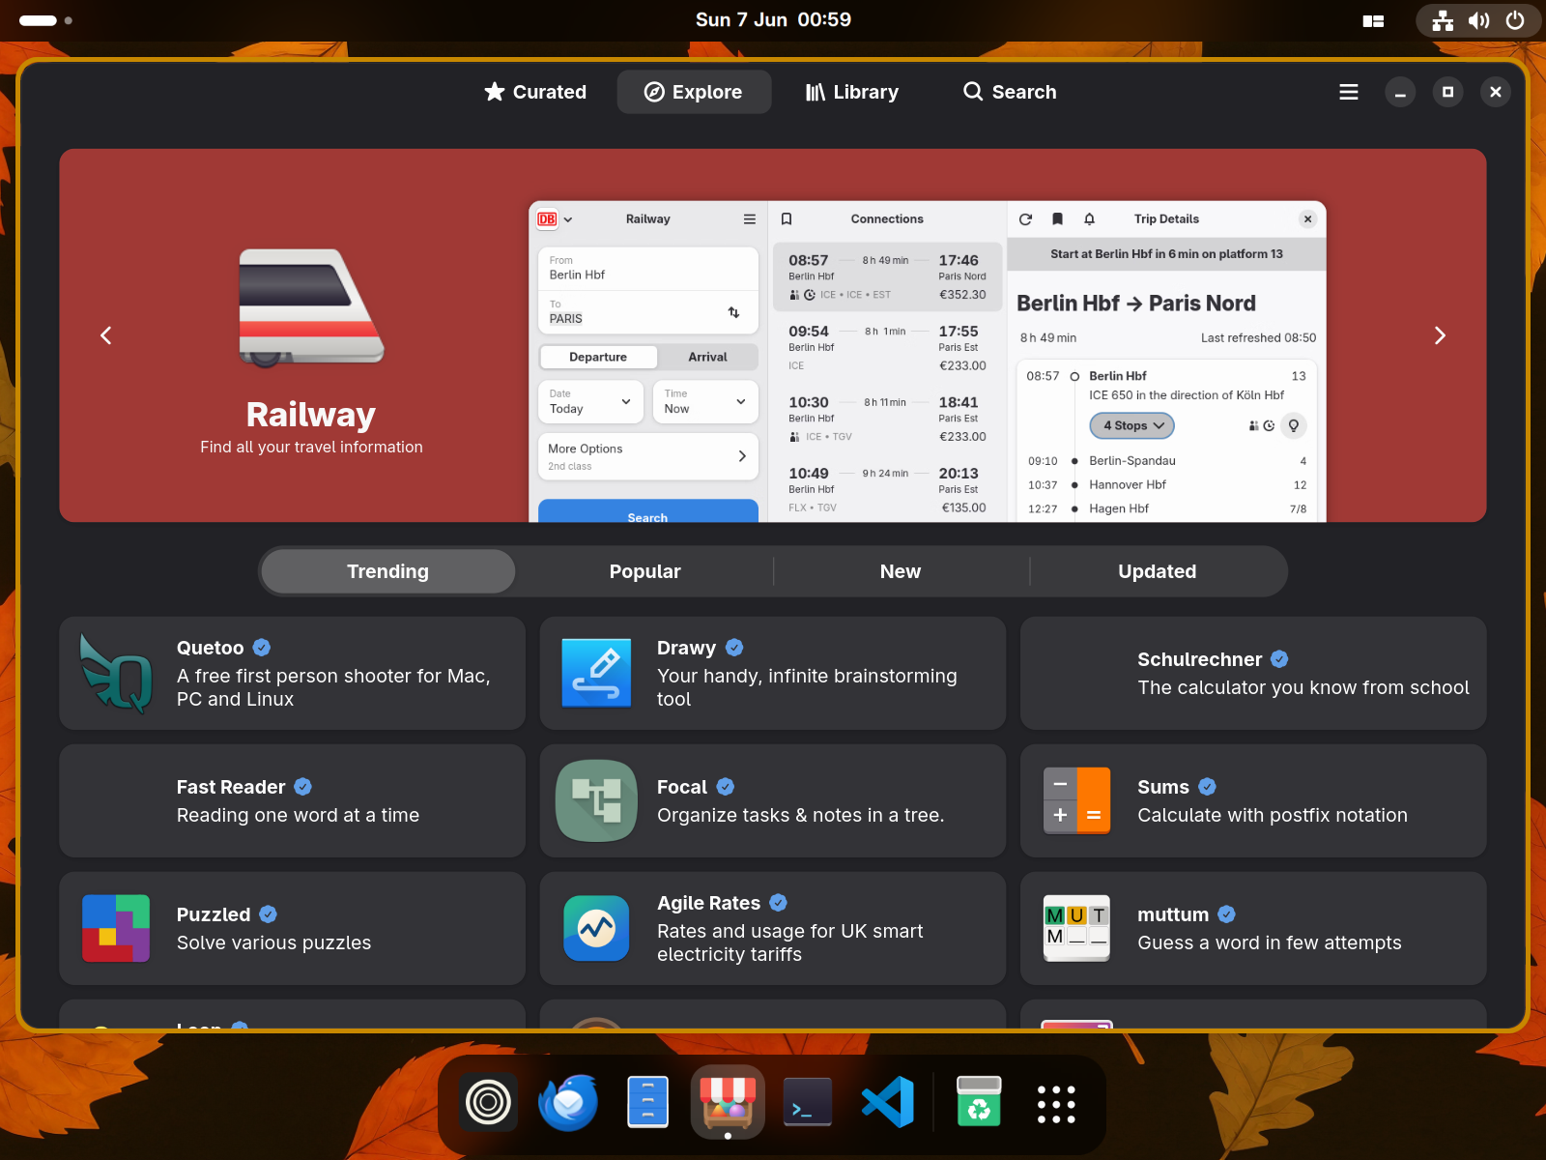The height and width of the screenshot is (1160, 1546).
Task: Open the Schulrechner app card
Action: (x=1253, y=673)
